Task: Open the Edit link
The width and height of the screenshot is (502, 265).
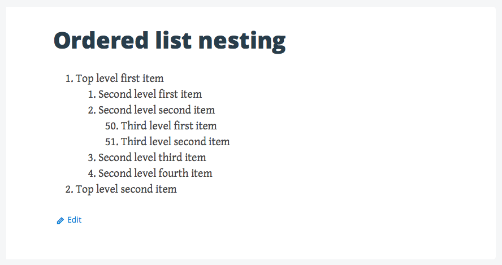Action: click(x=74, y=220)
